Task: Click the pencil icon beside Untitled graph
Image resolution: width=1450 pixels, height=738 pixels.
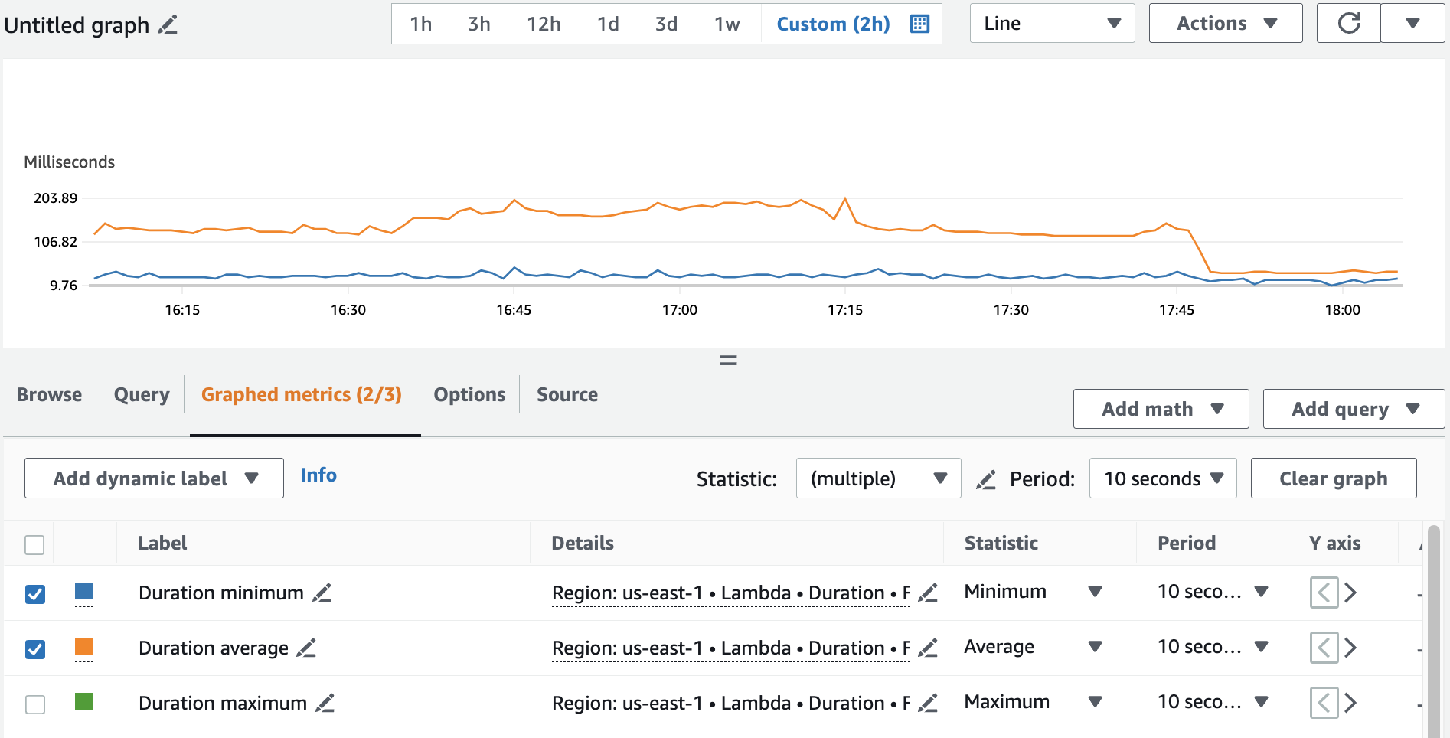Action: click(168, 24)
